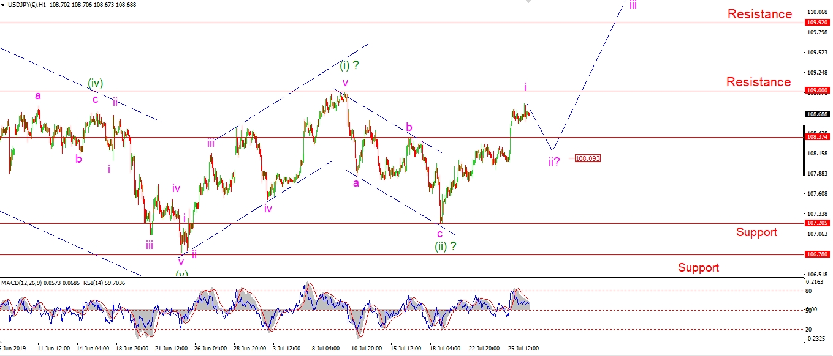The image size is (833, 356).
Task: Click the 'Support' text near 107.205 line
Action: [x=756, y=232]
